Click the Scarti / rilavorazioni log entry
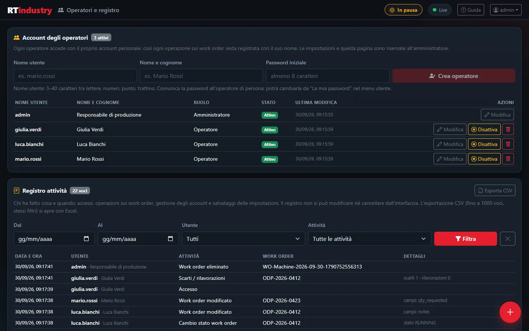This screenshot has width=529, height=331. (202, 278)
